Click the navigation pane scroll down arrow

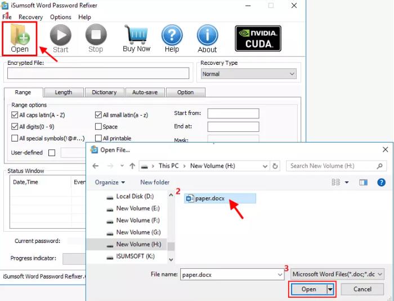pyautogui.click(x=171, y=260)
